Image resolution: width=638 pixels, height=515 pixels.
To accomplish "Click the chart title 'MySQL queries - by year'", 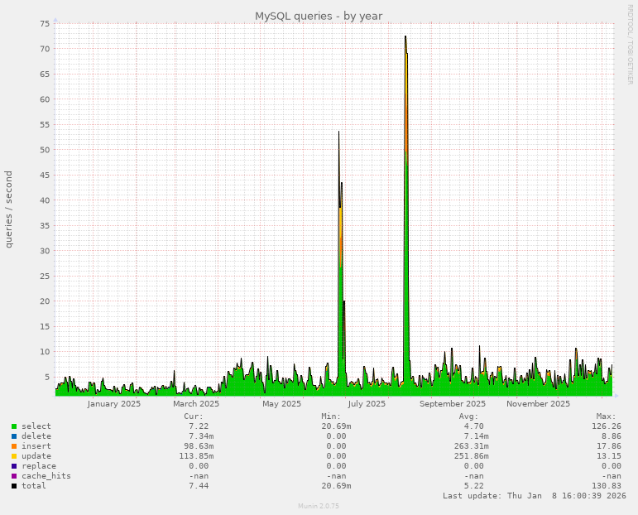I will [x=319, y=17].
